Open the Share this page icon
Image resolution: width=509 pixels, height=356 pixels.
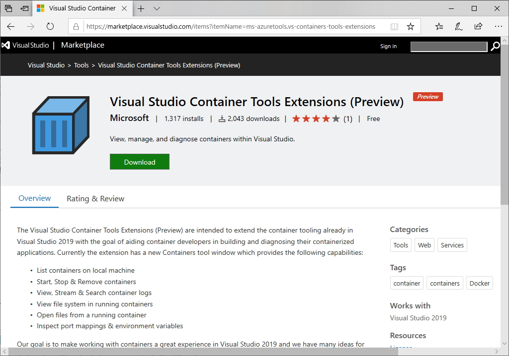tap(479, 26)
